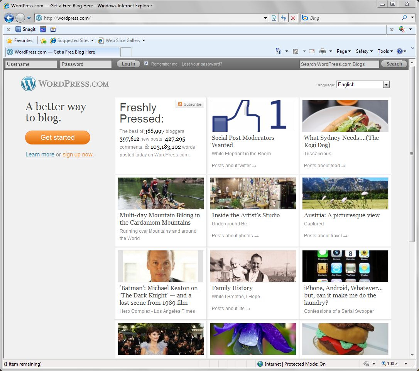The image size is (419, 371).
Task: Click the orange RSS Subscribe button
Action: click(190, 104)
